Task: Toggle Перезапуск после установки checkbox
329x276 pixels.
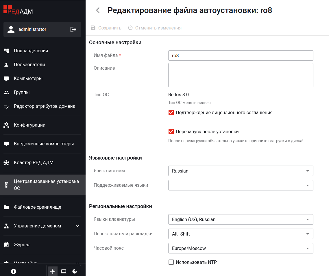Action: (x=171, y=132)
